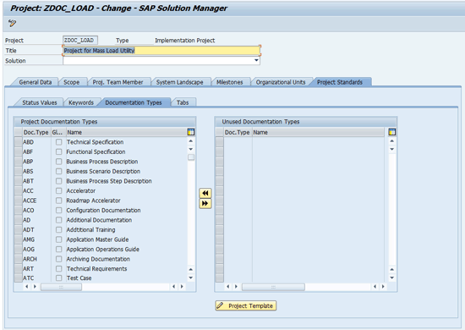
Task: Click the Project field ZDOC_LOAD
Action: (80, 41)
